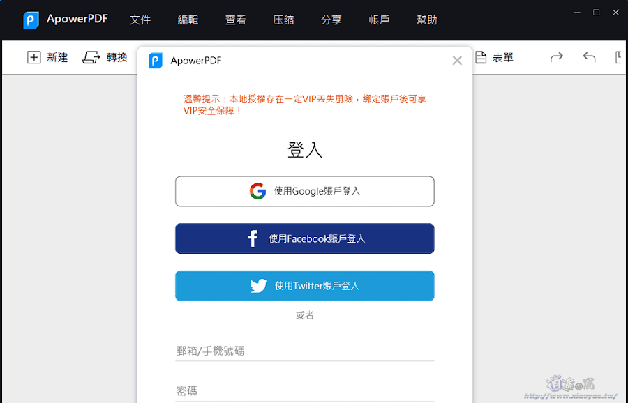
Task: Close the login dialog with its X
Action: pyautogui.click(x=457, y=61)
